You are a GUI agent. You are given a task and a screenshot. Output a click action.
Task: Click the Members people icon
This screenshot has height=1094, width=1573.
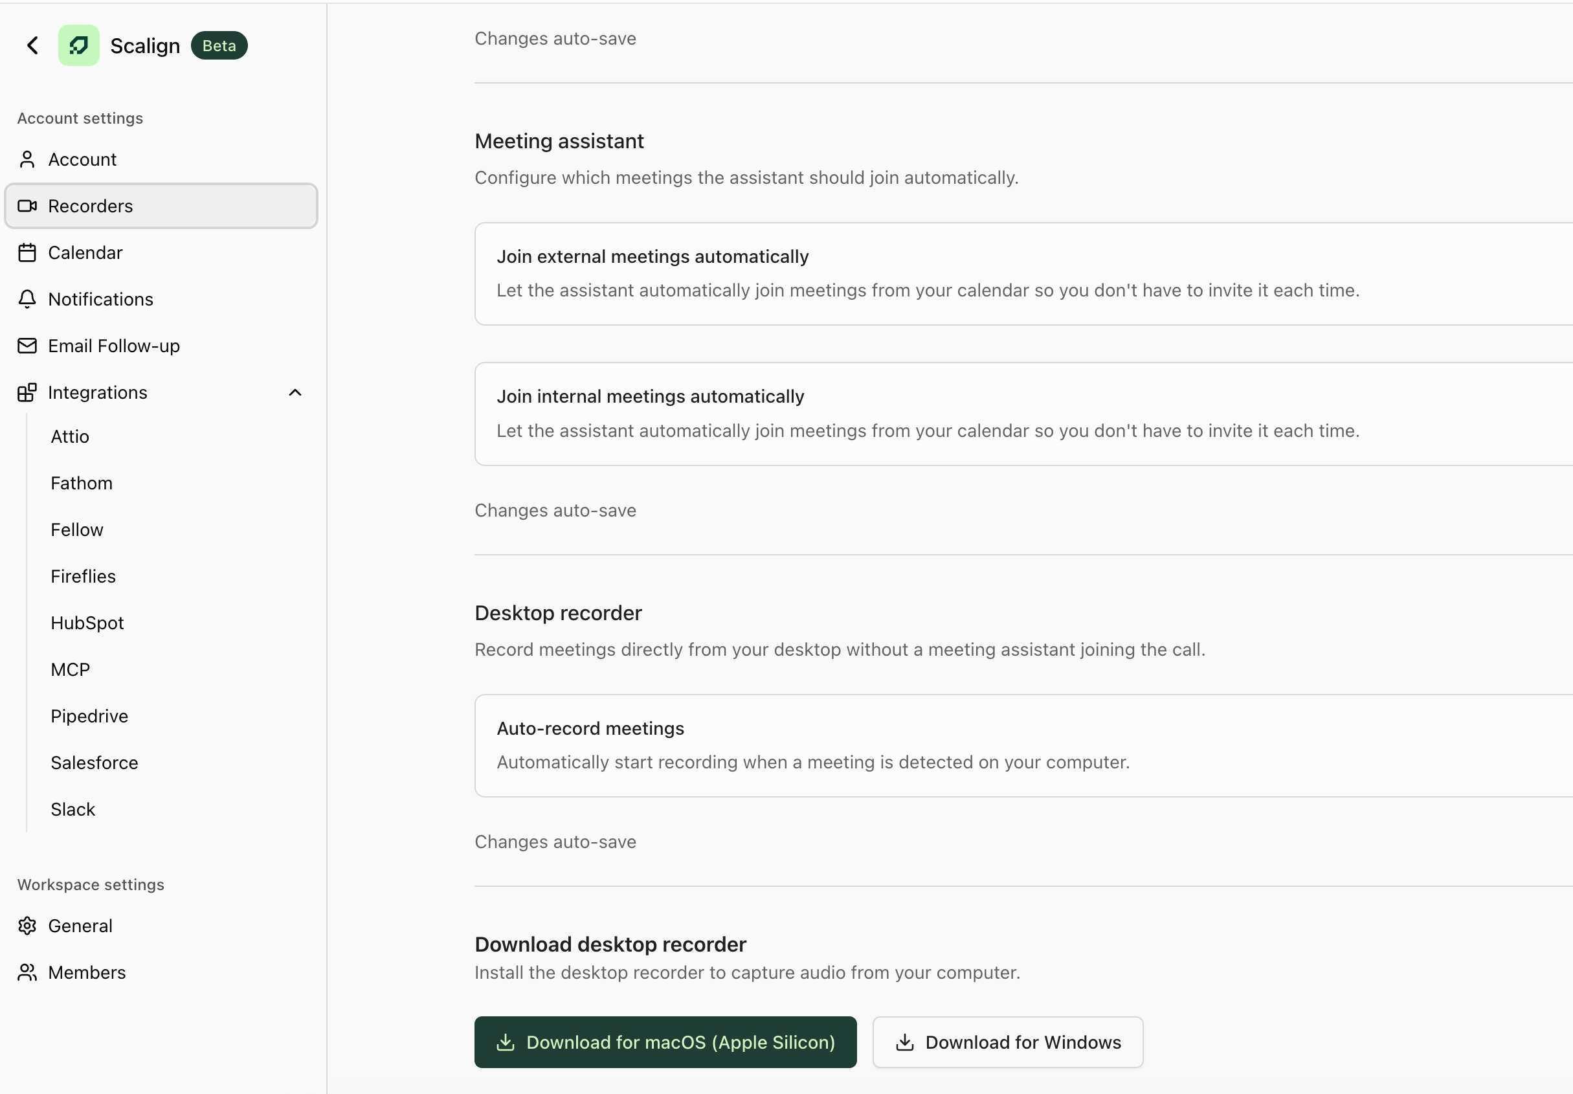click(x=27, y=972)
